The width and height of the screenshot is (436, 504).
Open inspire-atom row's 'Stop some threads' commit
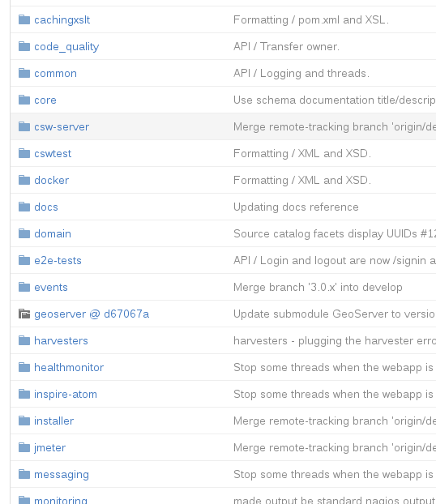[x=333, y=394]
